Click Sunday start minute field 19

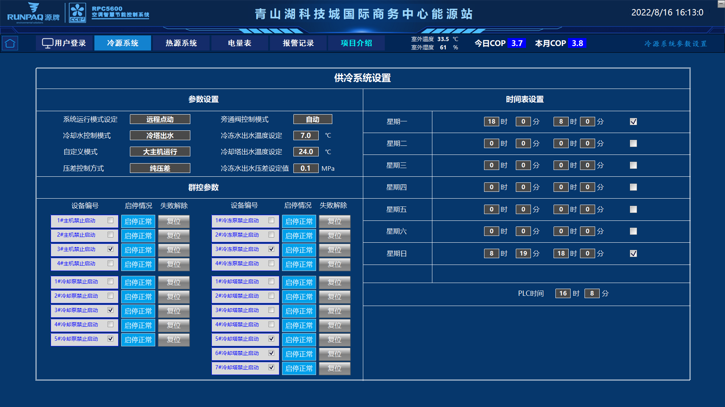pyautogui.click(x=523, y=253)
